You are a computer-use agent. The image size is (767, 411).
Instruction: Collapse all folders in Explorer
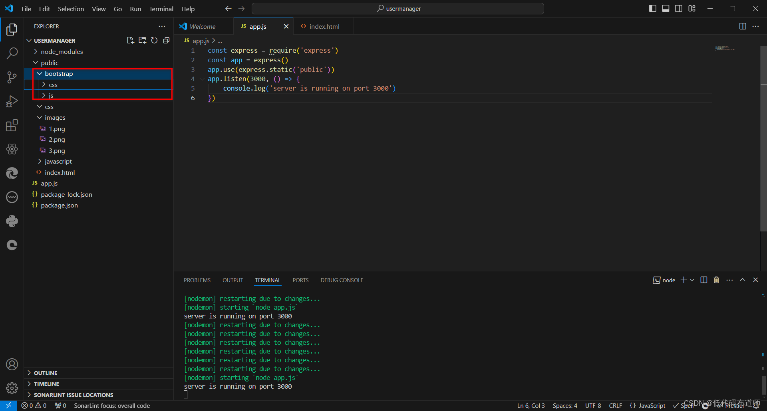pos(166,40)
